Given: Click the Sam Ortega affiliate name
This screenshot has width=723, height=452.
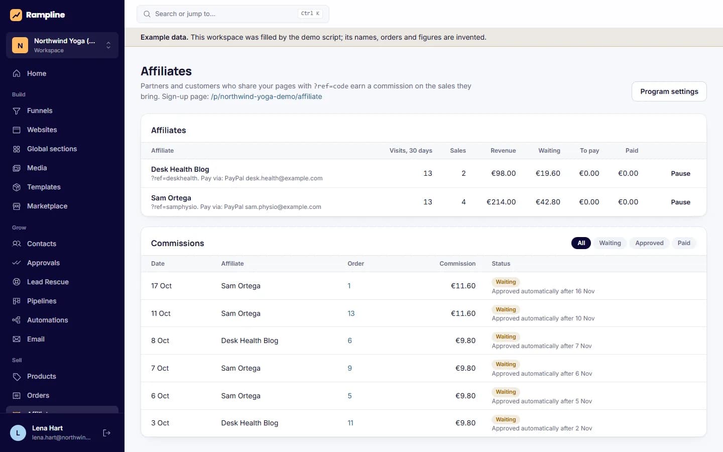Looking at the screenshot, I should (x=171, y=198).
